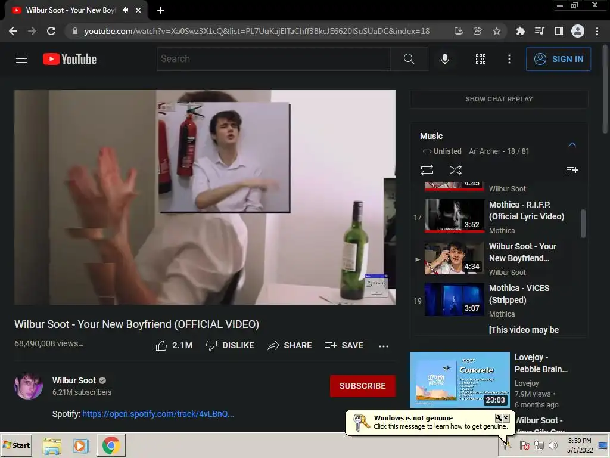This screenshot has width=610, height=458.
Task: Open balloon options wrench icon
Action: coord(499,418)
